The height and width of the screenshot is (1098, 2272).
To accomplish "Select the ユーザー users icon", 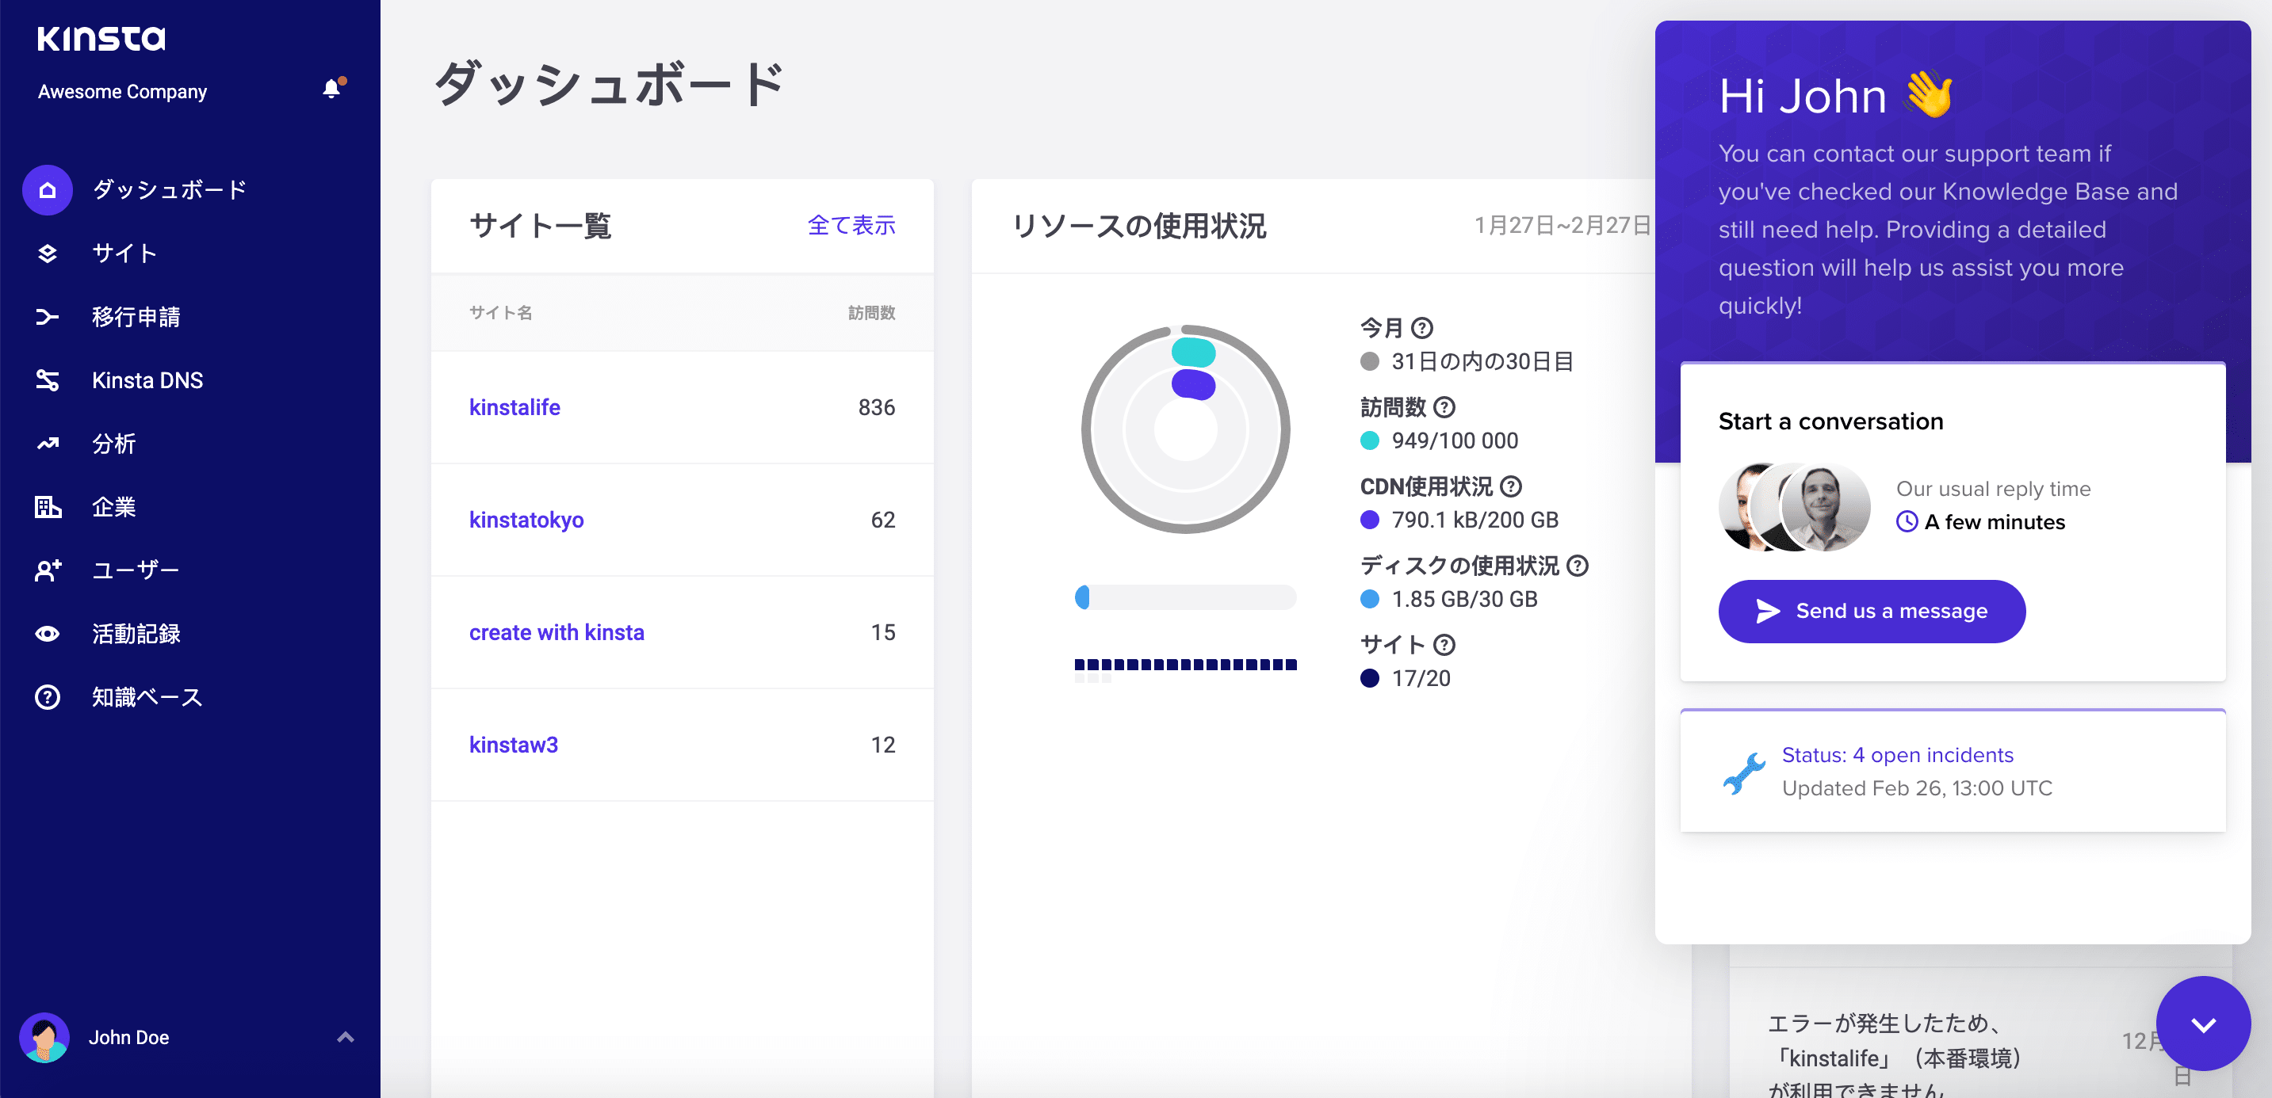I will [47, 570].
